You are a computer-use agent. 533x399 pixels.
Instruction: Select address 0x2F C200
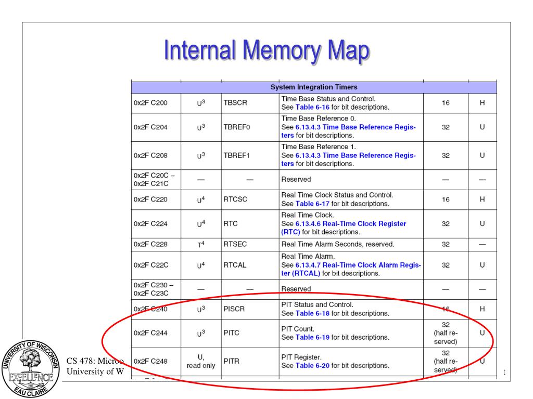(150, 103)
